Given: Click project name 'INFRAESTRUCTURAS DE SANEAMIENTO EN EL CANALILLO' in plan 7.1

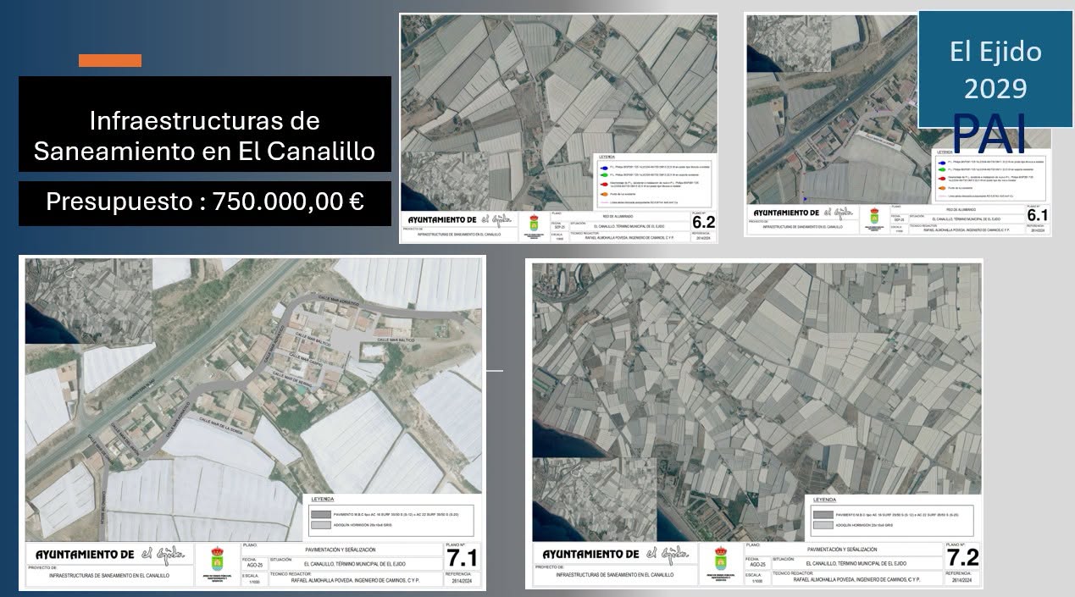Looking at the screenshot, I should (109, 575).
